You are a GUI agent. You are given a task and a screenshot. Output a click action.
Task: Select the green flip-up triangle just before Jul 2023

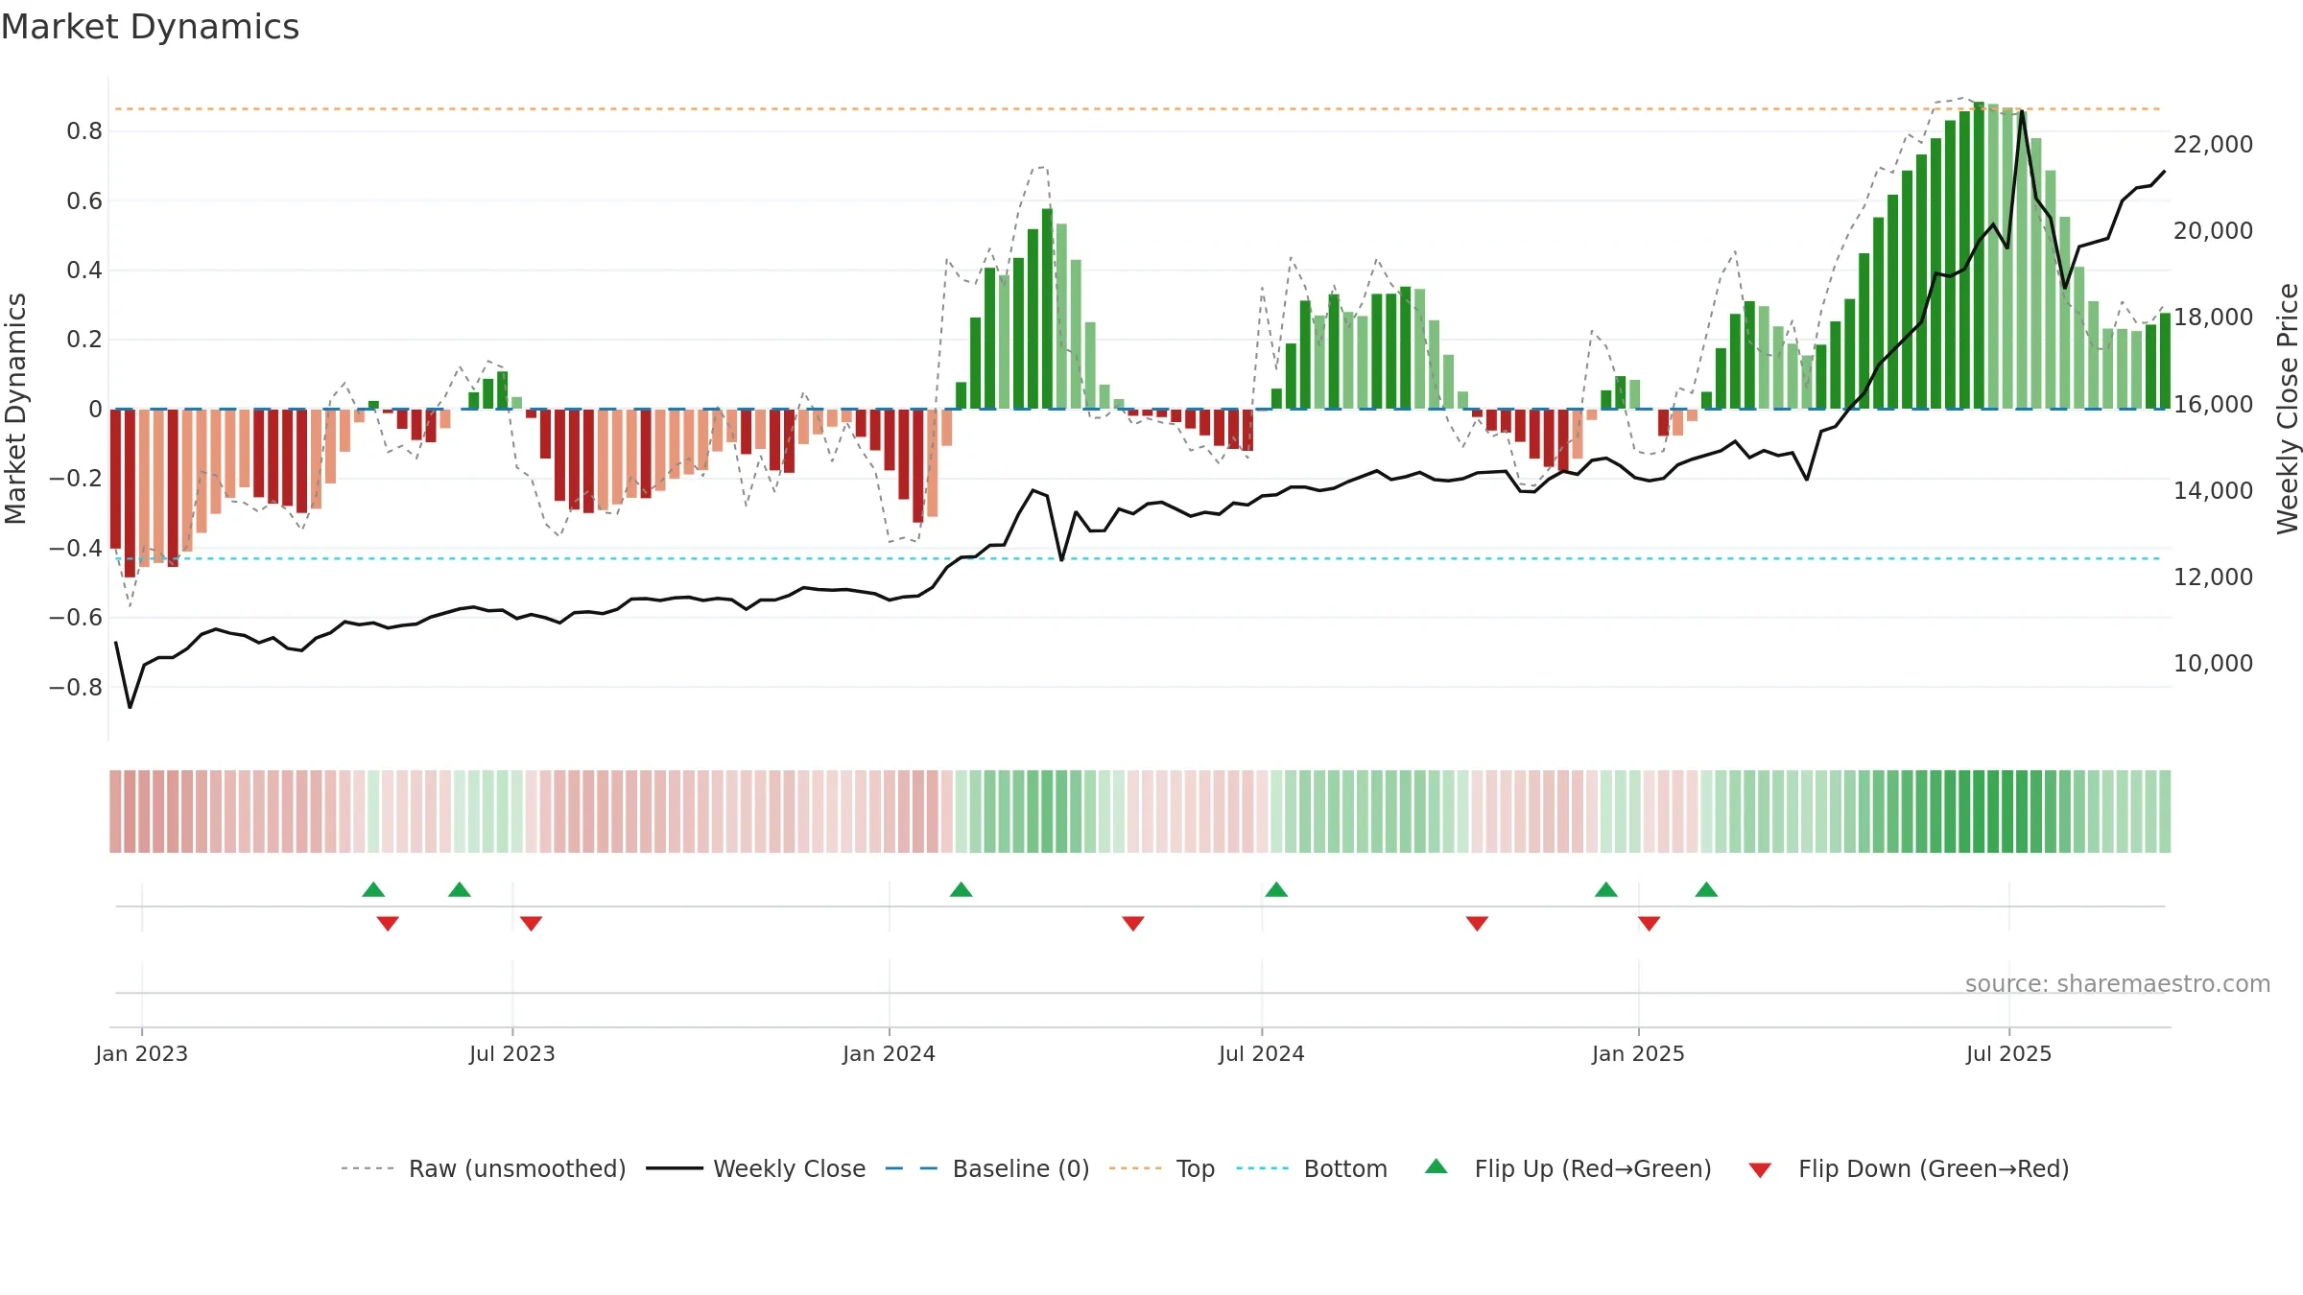(460, 889)
